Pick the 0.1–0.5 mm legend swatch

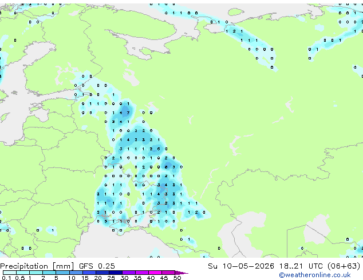pyautogui.click(x=10, y=273)
